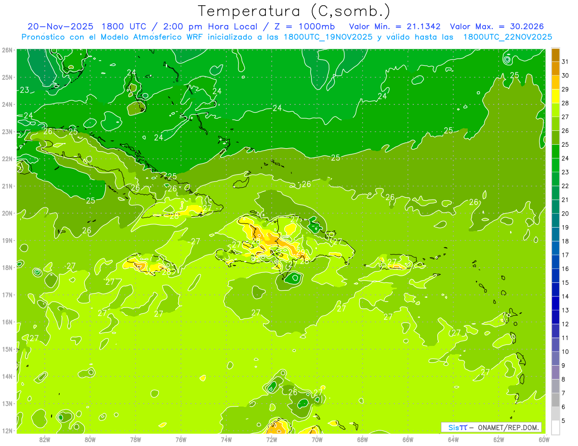Click the 74W longitude axis label
This screenshot has height=446, width=578.
pyautogui.click(x=226, y=439)
